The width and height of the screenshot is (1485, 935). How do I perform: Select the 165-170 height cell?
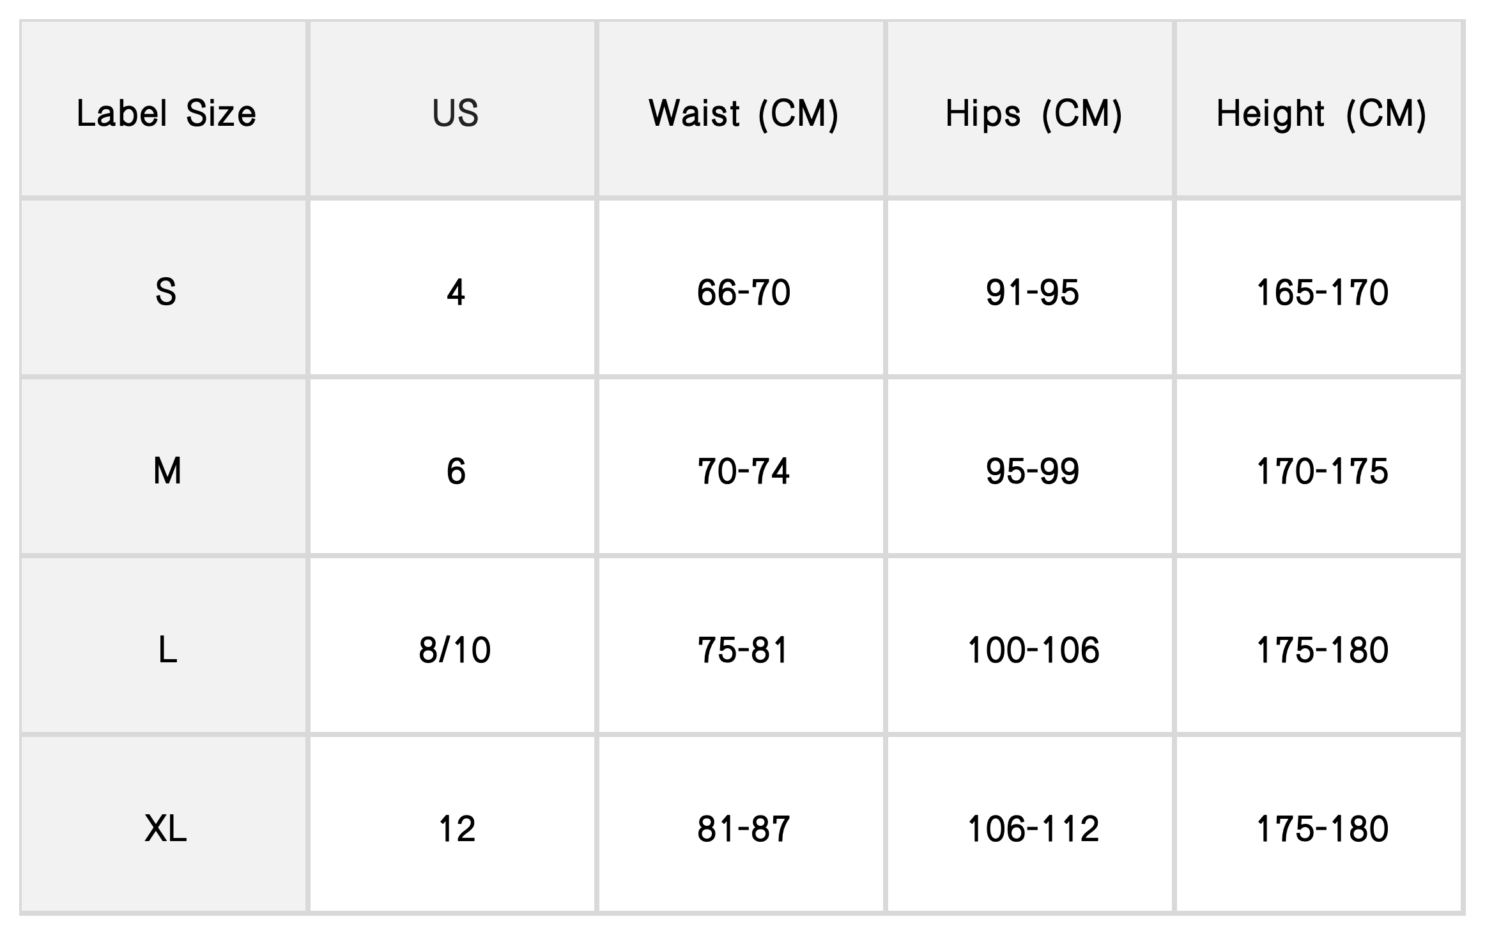[1321, 293]
